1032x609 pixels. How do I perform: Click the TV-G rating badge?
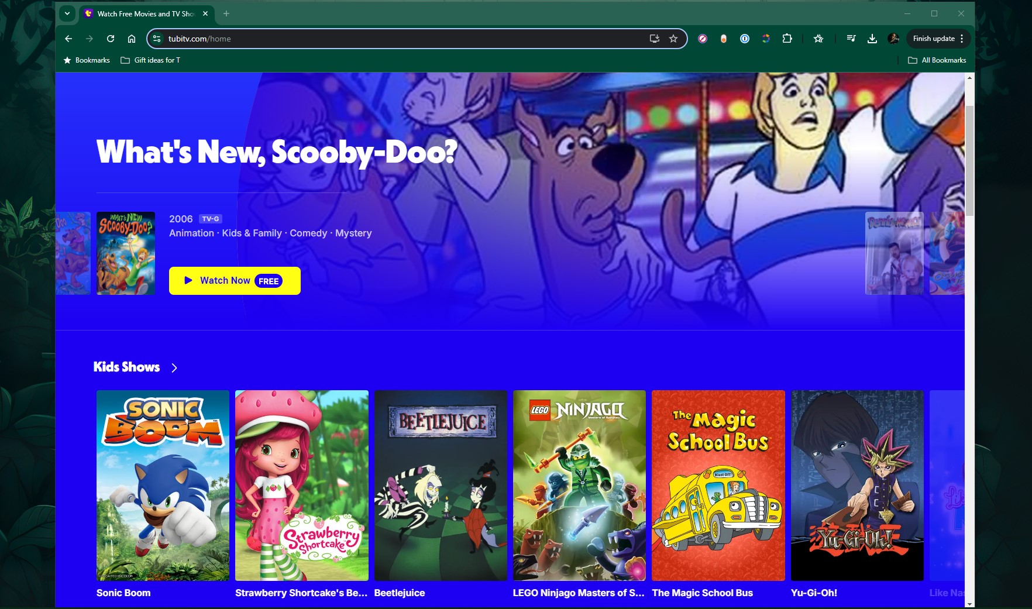click(x=210, y=219)
